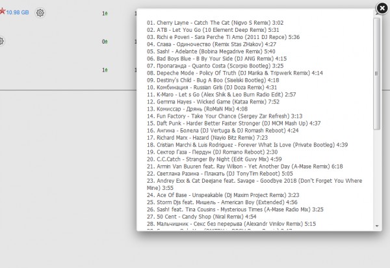
Task: Open the 10.98 GB size link
Action: click(x=18, y=12)
